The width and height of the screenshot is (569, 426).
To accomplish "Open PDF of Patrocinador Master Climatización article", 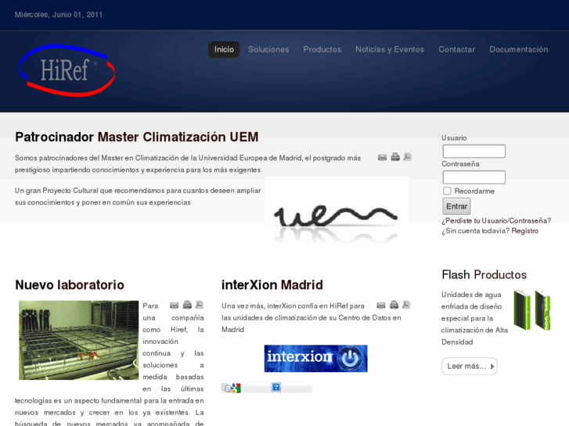I will pos(407,156).
